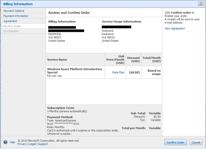Select the Windows Azure Platform Introductory Special row
This screenshot has height=149, width=206.
pos(104,72)
